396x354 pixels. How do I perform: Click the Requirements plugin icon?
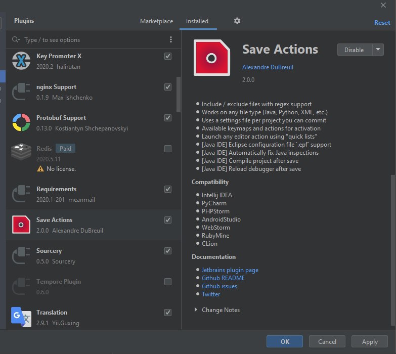(21, 194)
